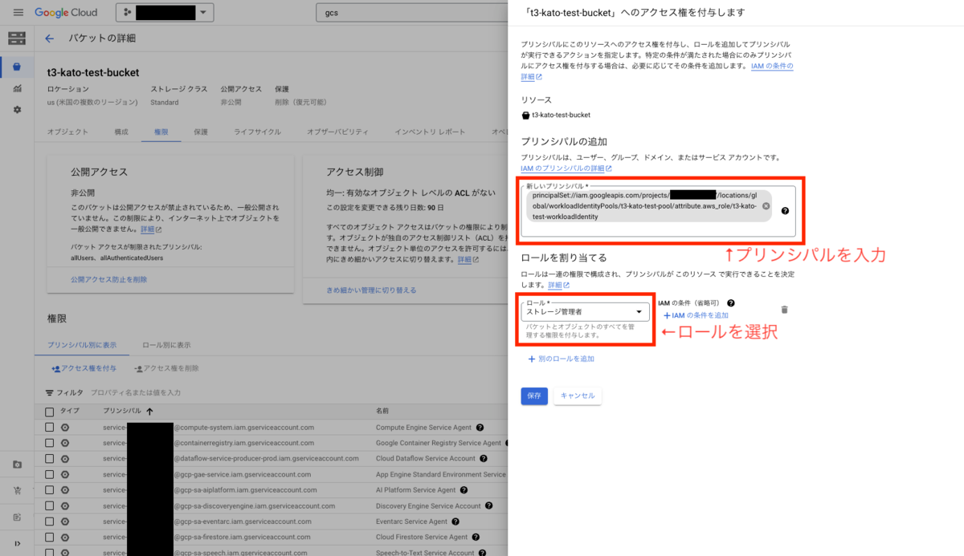
Task: Open help icon beside IAM の条件（省略可）
Action: [730, 303]
